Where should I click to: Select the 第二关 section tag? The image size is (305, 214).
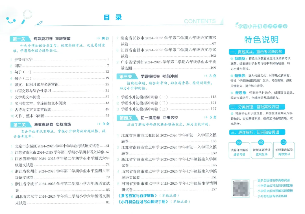point(21,125)
